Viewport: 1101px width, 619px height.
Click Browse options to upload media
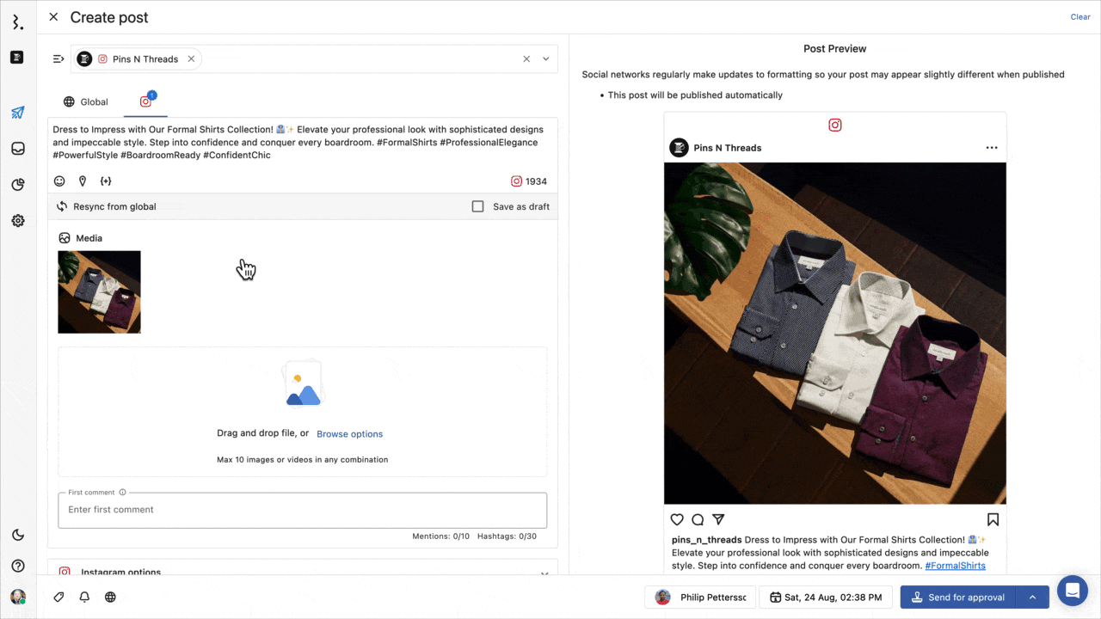click(x=349, y=434)
